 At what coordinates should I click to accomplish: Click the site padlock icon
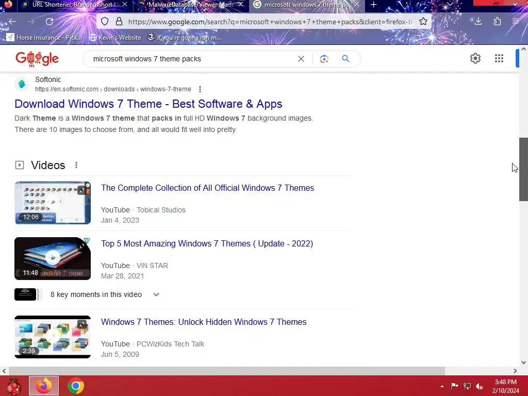(119, 22)
